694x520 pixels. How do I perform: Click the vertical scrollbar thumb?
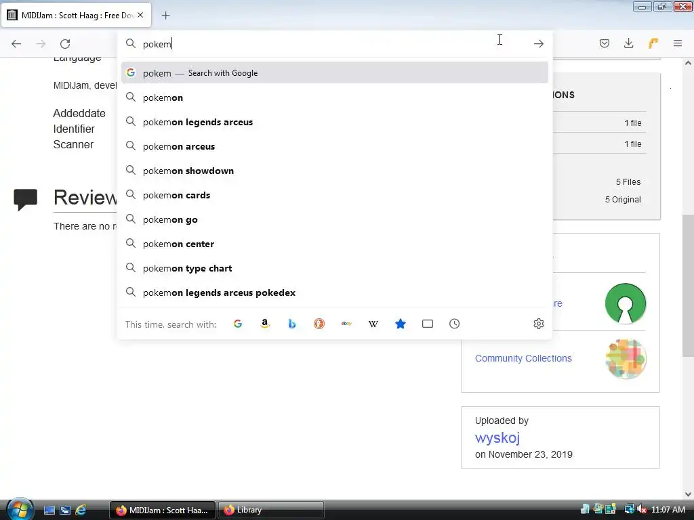click(x=688, y=285)
